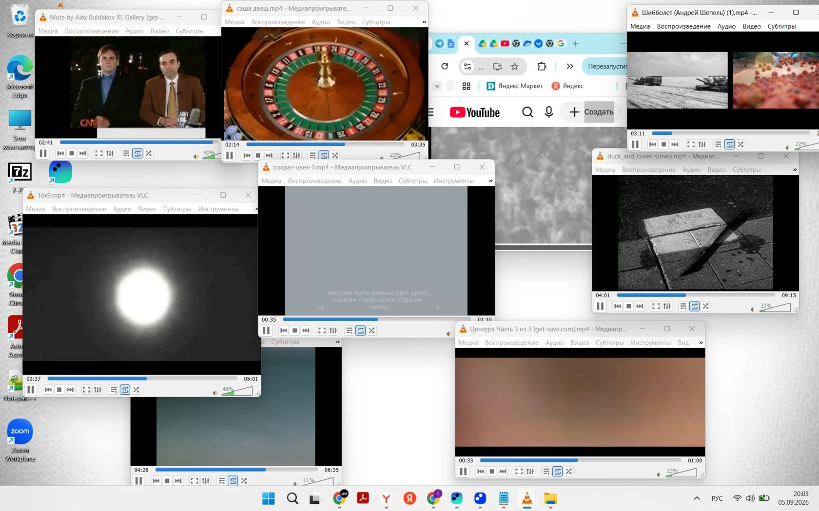Screen dimensions: 819x511
Task: Expand hidden menus in саша деяш.mp4 window
Action: (424, 22)
